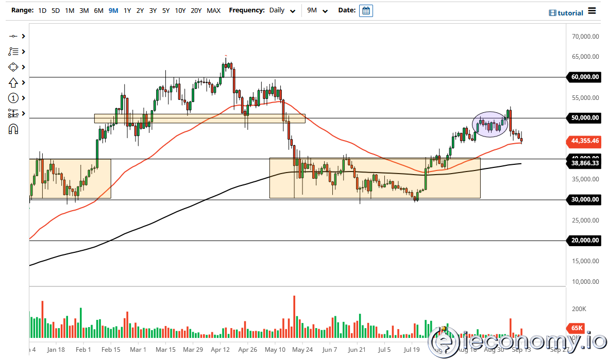Select the trend list drawing tool icon
Image resolution: width=608 pixels, height=359 pixels.
[13, 52]
